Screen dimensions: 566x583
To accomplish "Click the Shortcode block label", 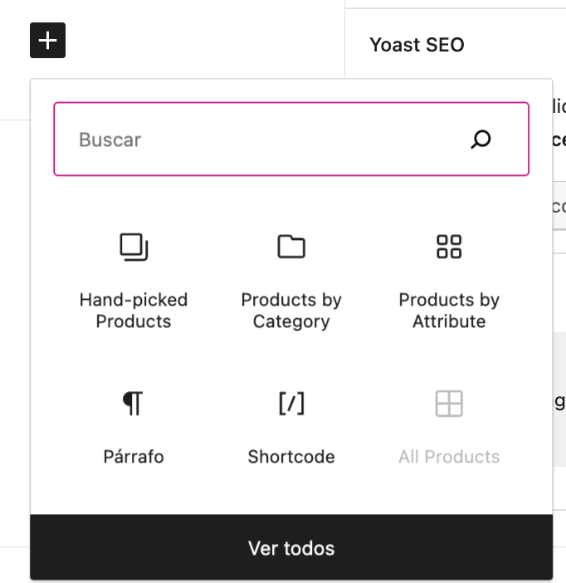I will click(x=291, y=457).
